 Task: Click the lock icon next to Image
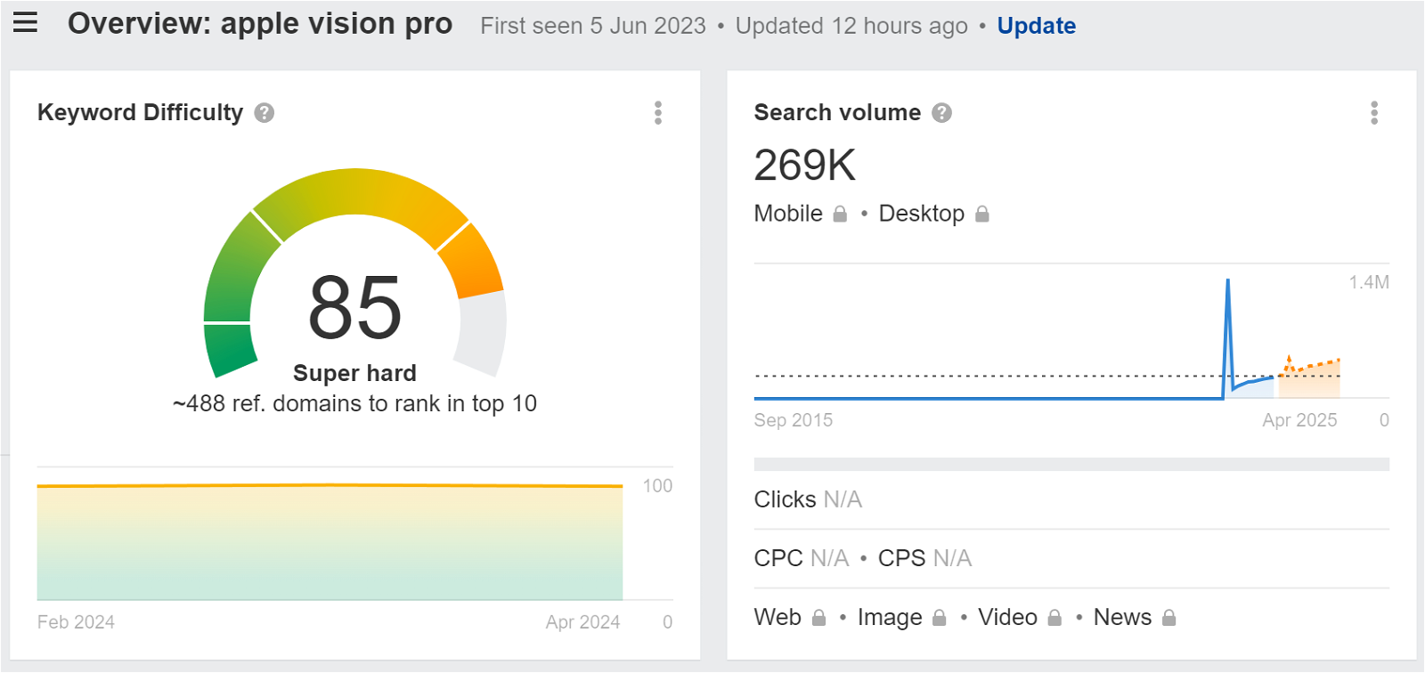(939, 618)
